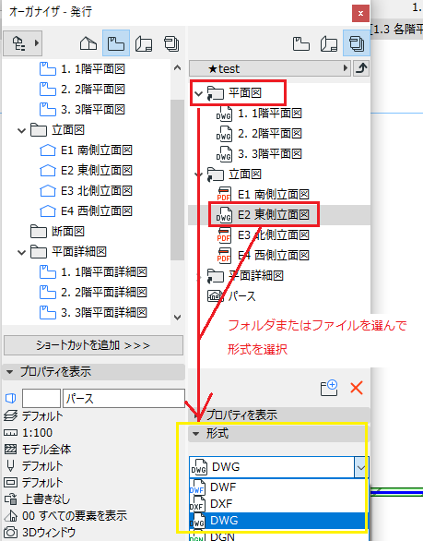The image size is (423, 541).
Task: Open the organizer mode tree icon dropdown
Action: coord(23,43)
